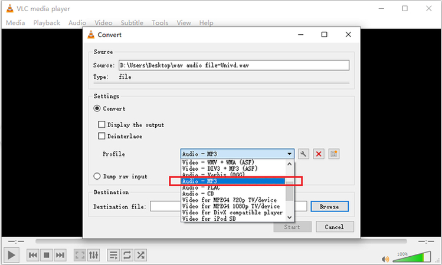The image size is (442, 265).
Task: Open the Subtitle menu
Action: tap(132, 23)
